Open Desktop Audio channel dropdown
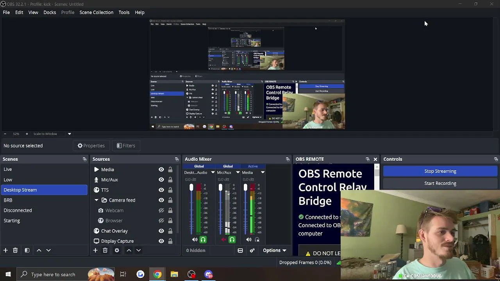Viewport: 500px width, 281px height. tap(213, 173)
